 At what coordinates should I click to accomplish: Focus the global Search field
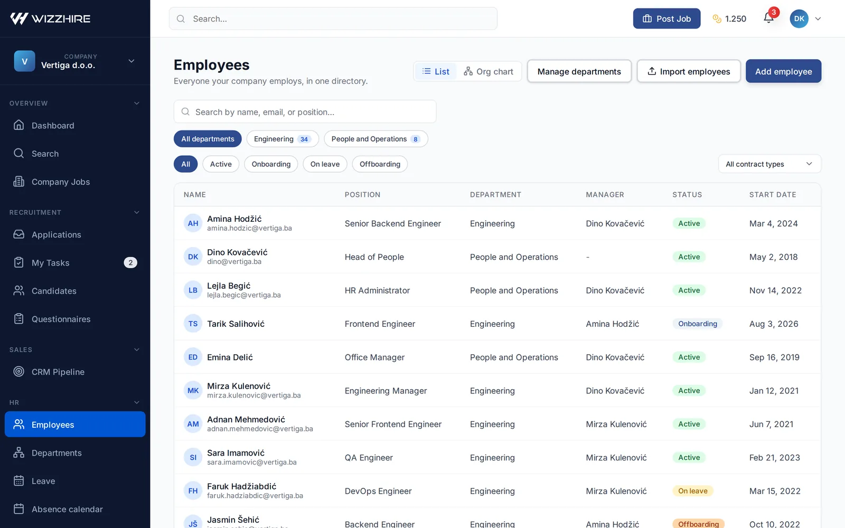click(333, 18)
